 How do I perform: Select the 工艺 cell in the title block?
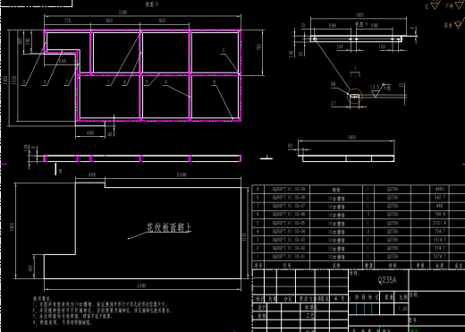[x=310, y=316]
